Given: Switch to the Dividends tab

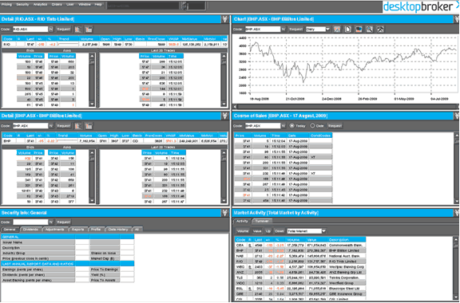Looking at the screenshot, I should pos(30,230).
